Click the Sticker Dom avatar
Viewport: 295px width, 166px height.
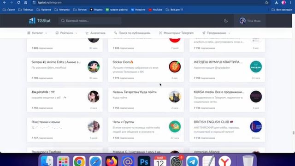pos(175,66)
